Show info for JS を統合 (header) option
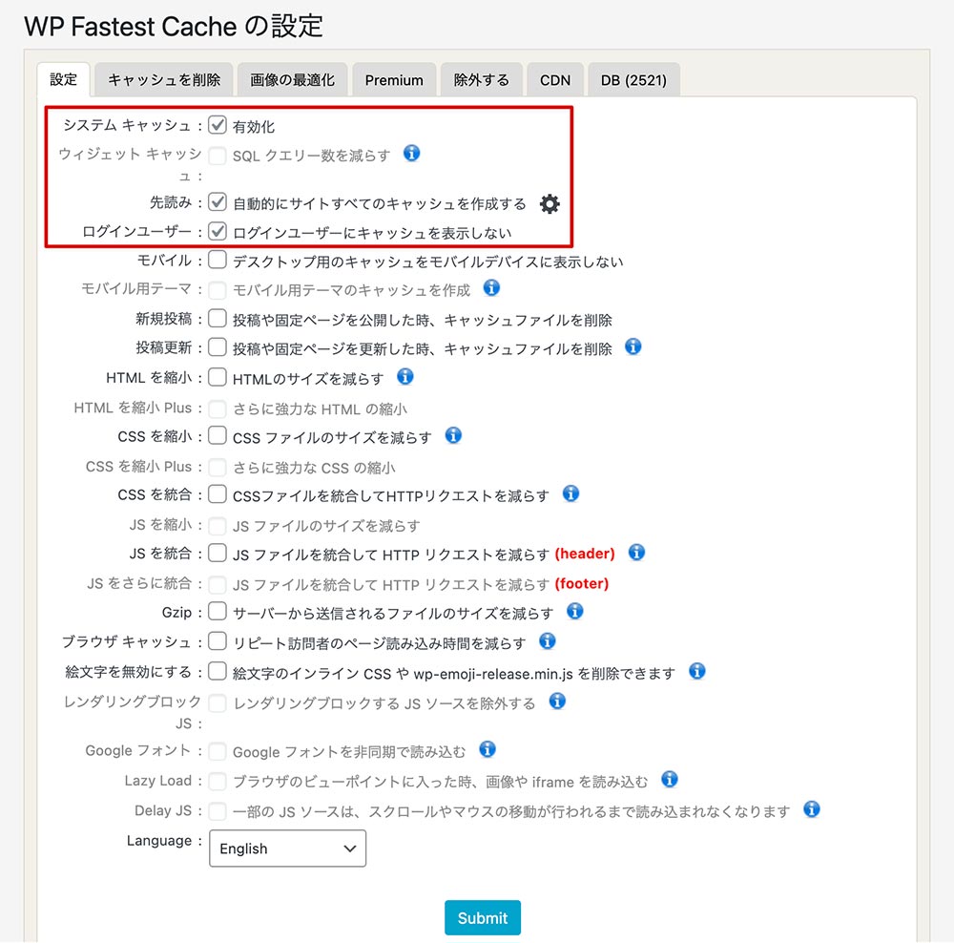This screenshot has height=943, width=954. (636, 553)
